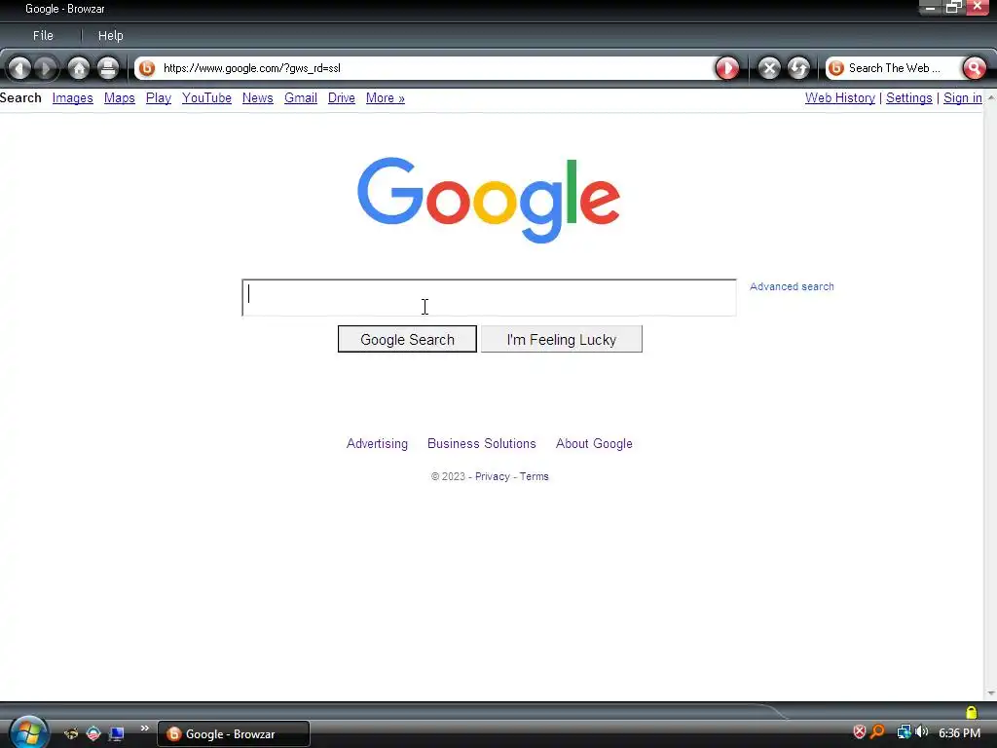
Task: Click the Google logo image
Action: (x=489, y=200)
